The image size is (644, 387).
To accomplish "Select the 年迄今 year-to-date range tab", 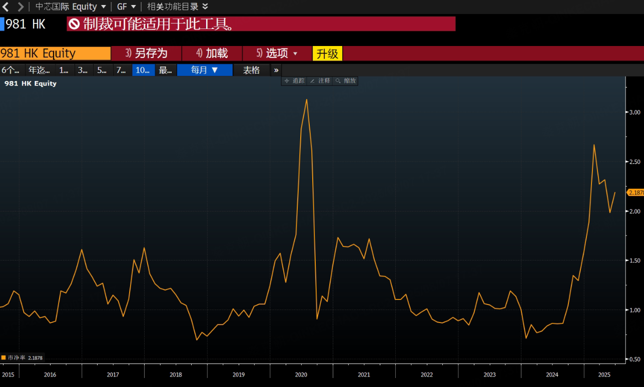I will click(x=40, y=70).
